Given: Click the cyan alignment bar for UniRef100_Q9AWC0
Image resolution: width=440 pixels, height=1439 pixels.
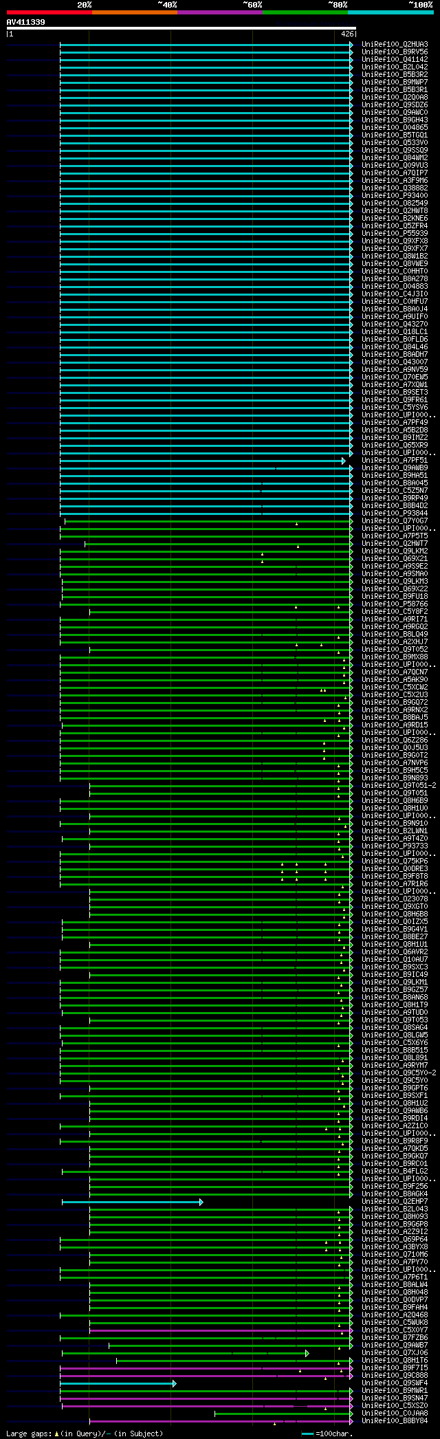Looking at the screenshot, I should [x=206, y=113].
